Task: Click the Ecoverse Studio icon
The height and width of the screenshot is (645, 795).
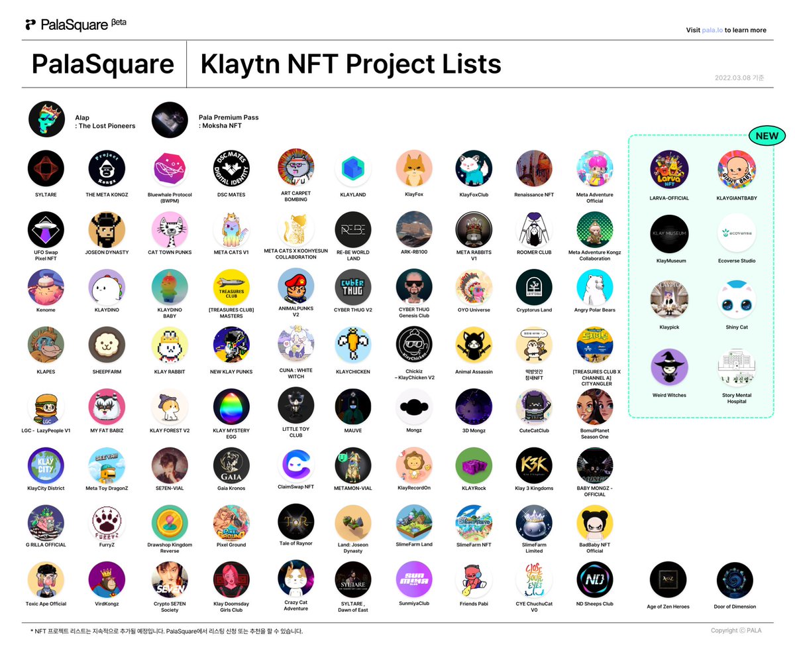Action: coord(737,233)
